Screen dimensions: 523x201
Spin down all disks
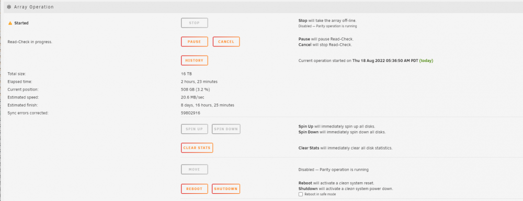coord(226,129)
